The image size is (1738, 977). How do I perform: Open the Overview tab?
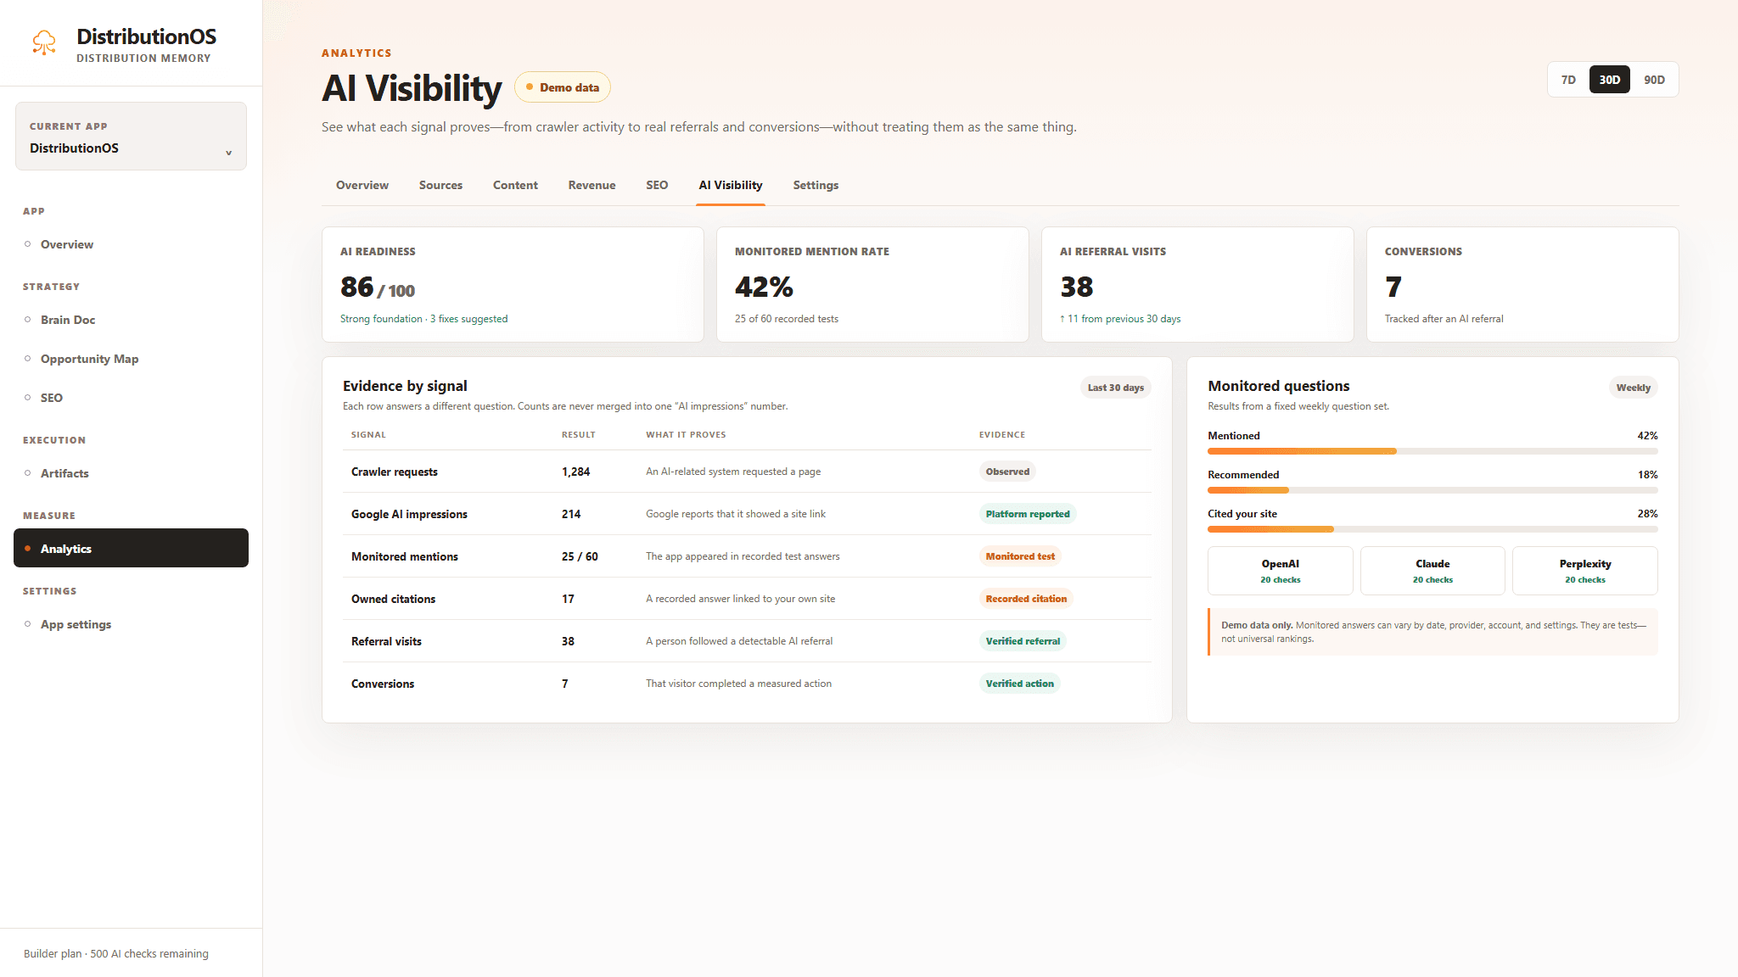pos(362,185)
